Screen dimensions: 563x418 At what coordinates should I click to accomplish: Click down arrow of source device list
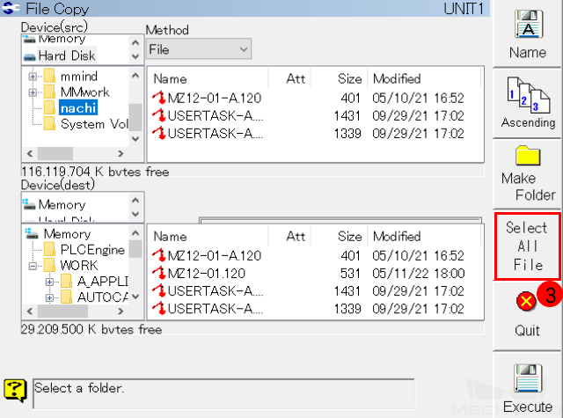click(x=135, y=56)
